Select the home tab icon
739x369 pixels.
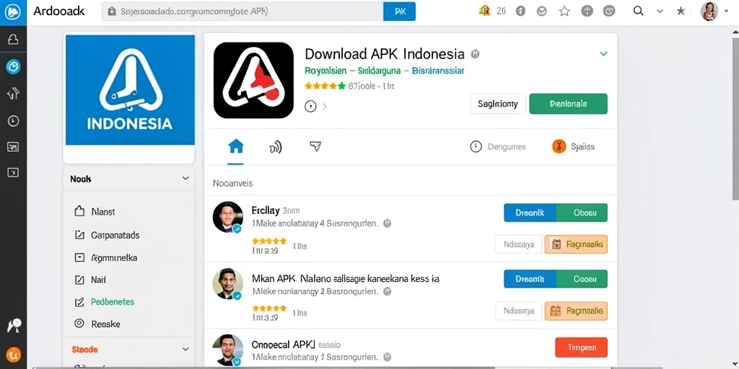click(236, 147)
